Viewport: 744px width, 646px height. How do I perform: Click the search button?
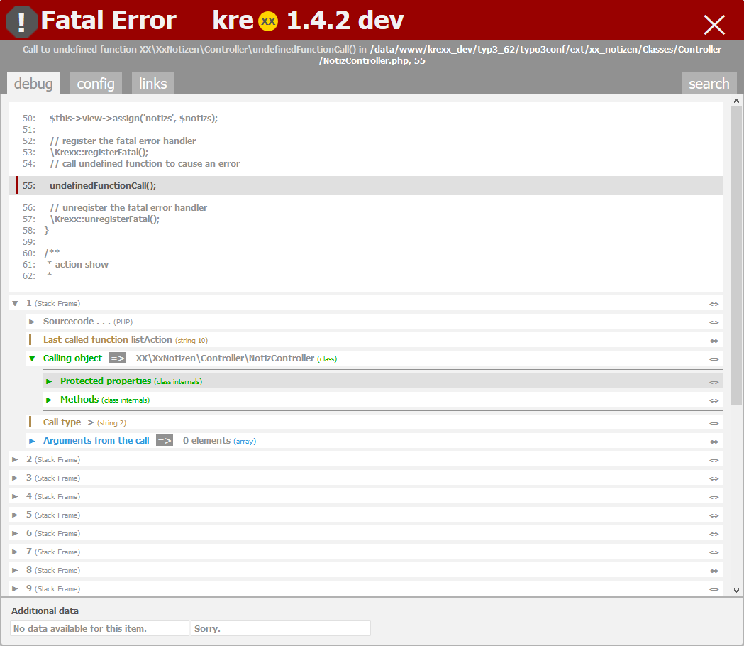point(709,84)
